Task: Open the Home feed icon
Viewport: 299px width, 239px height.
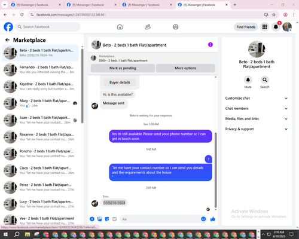Action: [120, 27]
